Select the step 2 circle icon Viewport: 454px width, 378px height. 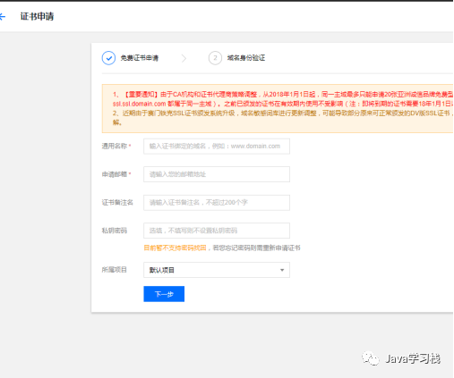pyautogui.click(x=215, y=58)
